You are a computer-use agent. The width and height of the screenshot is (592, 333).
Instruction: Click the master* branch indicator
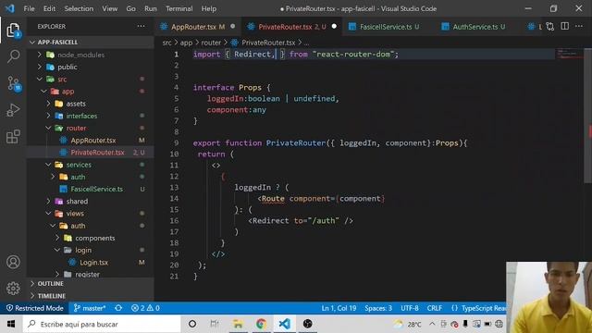[90, 308]
